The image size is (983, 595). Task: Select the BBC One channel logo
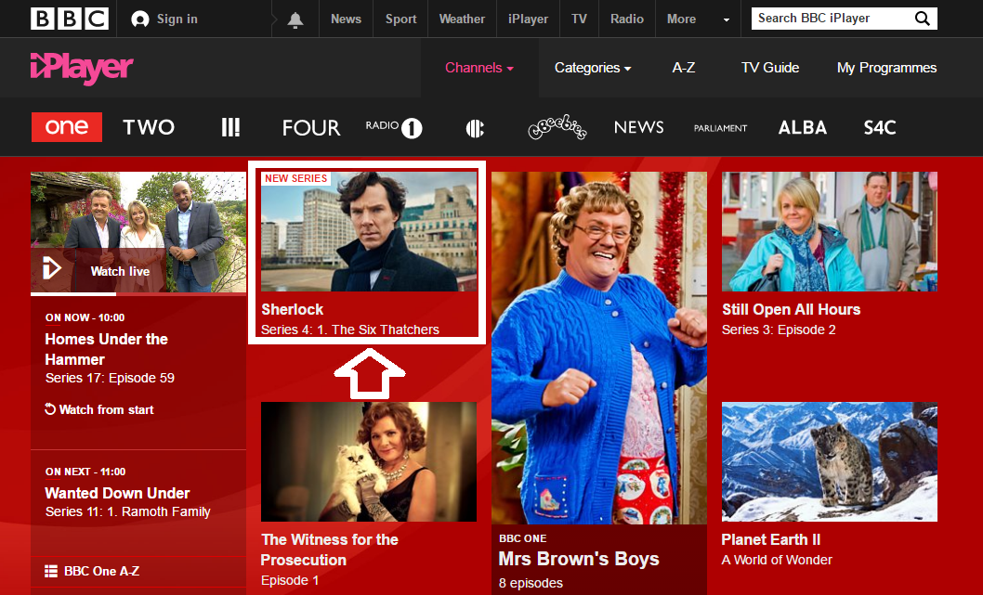click(x=67, y=127)
